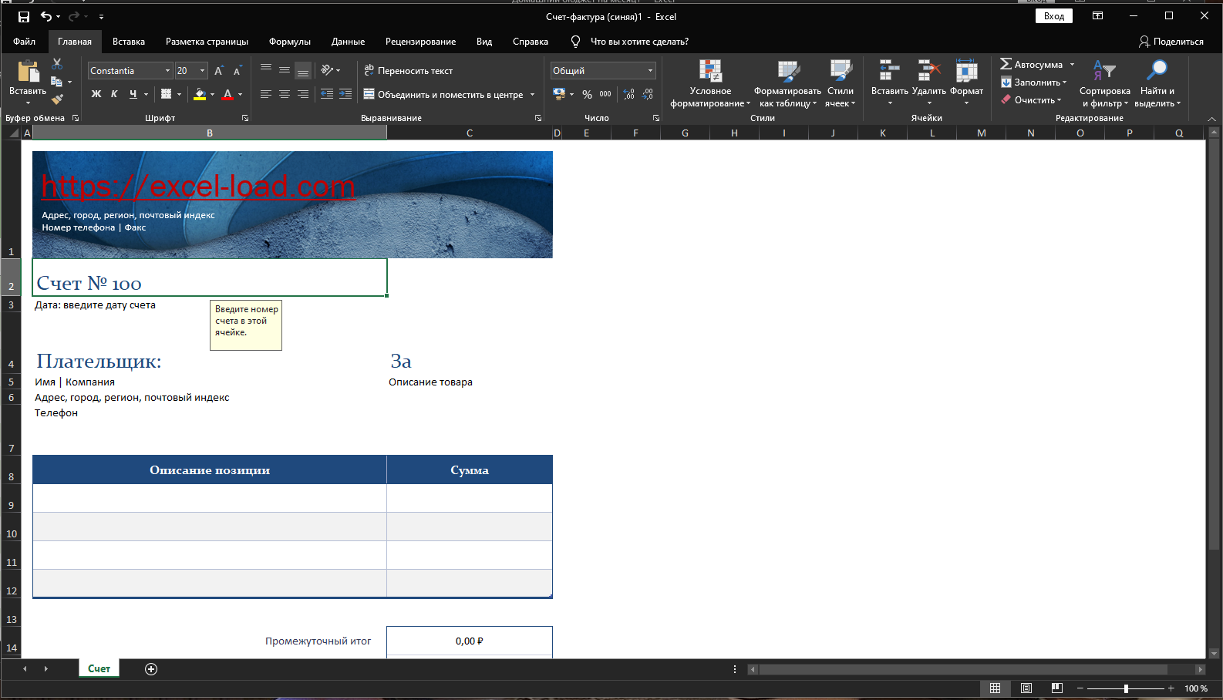Align text to the bottom of cell
The width and height of the screenshot is (1223, 700).
[303, 70]
